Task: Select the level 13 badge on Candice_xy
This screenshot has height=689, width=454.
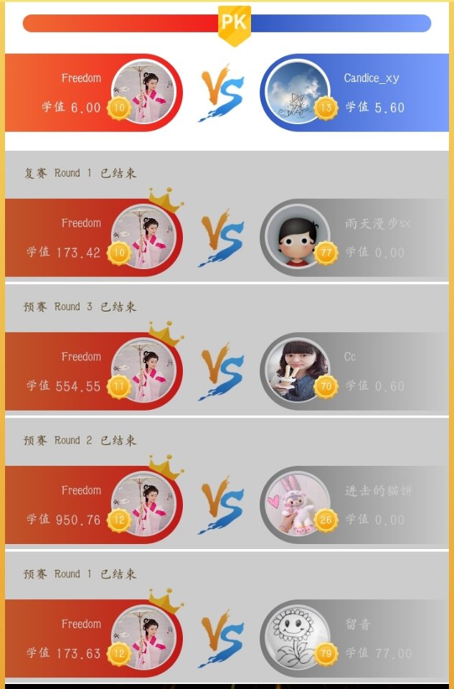Action: click(x=326, y=108)
